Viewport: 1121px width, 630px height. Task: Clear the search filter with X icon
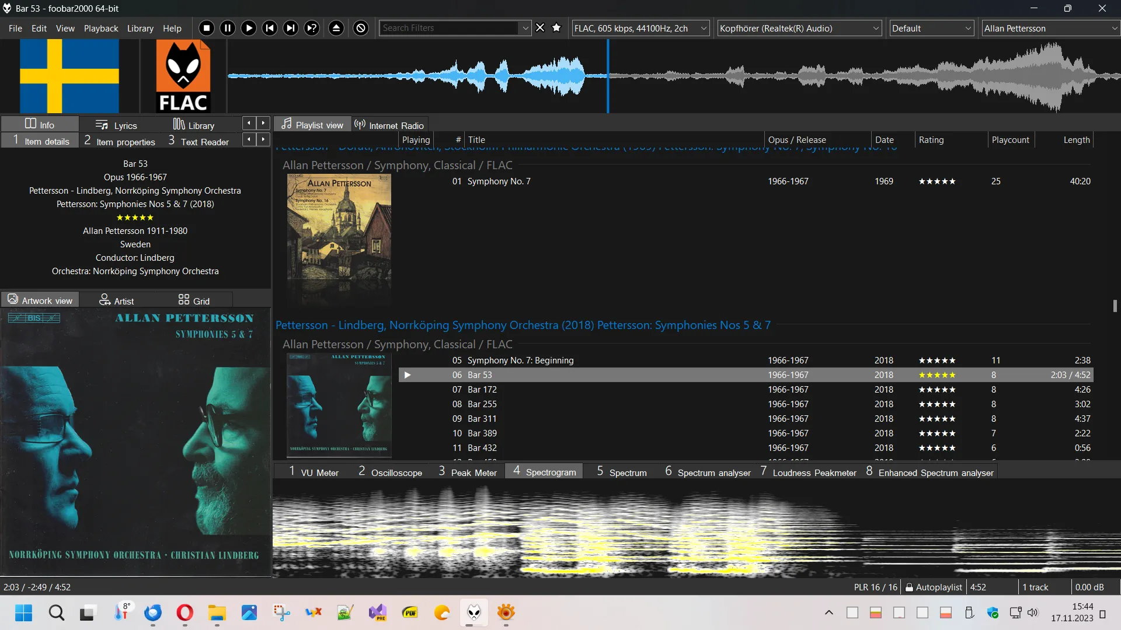click(x=540, y=28)
